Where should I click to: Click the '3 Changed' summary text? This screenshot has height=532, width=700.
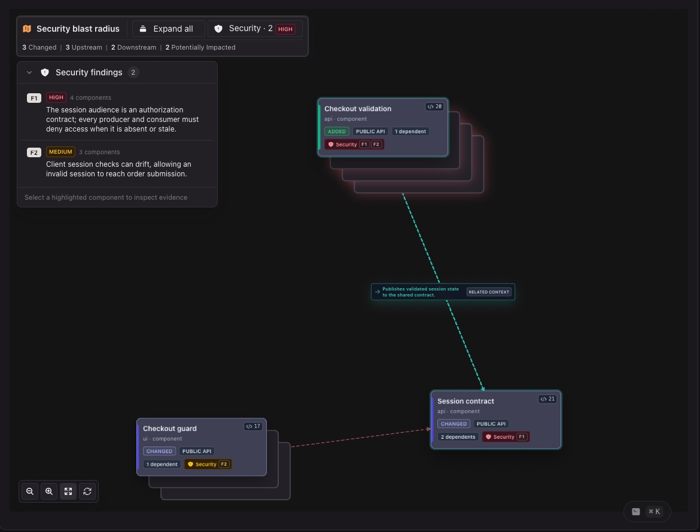[39, 47]
